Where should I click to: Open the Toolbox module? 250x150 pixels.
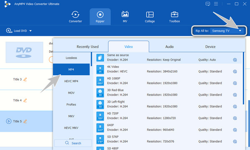click(175, 17)
